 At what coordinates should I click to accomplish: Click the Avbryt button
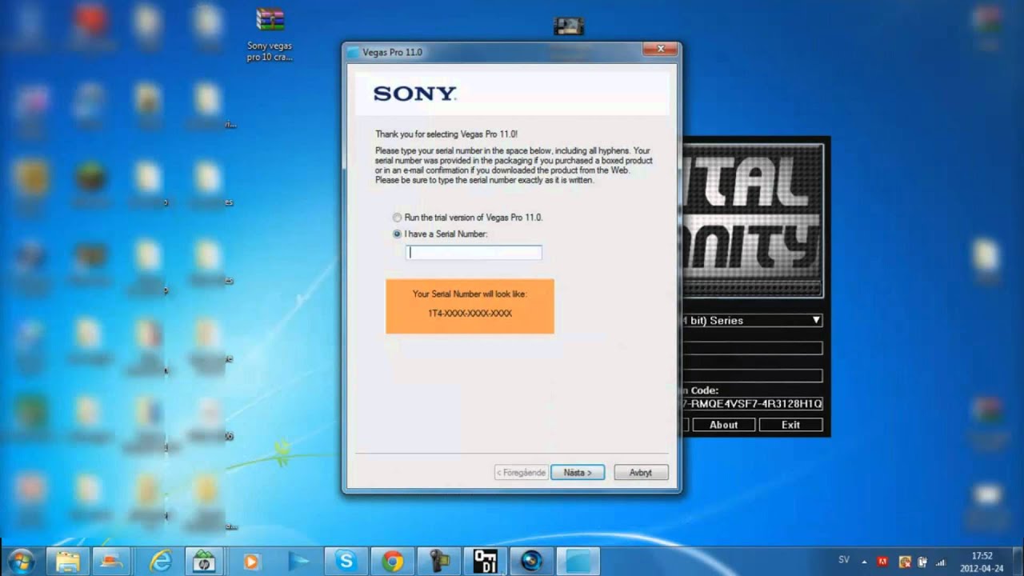pyautogui.click(x=641, y=473)
